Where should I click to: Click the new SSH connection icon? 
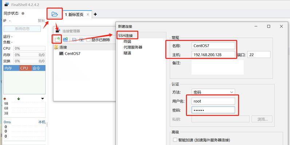tap(57, 39)
